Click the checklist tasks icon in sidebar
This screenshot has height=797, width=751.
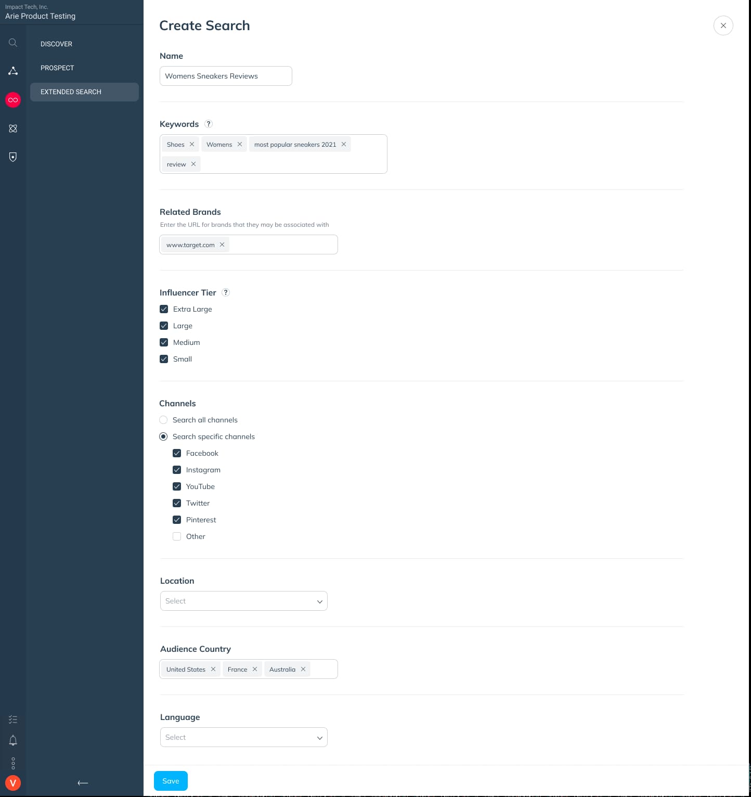tap(13, 719)
